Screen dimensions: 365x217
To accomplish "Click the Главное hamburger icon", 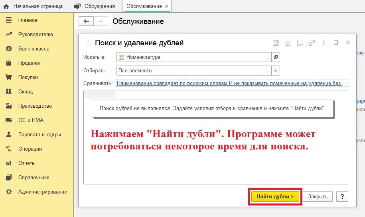I will pyautogui.click(x=9, y=20).
